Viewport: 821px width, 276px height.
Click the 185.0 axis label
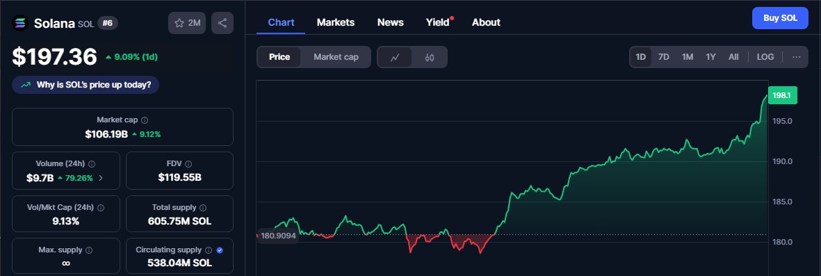click(x=782, y=202)
